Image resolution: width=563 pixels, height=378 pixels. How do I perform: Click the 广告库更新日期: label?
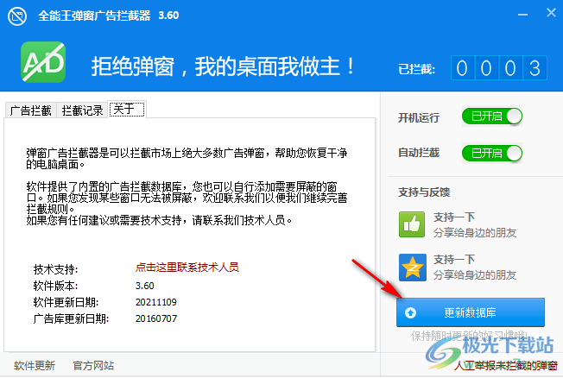tap(71, 318)
